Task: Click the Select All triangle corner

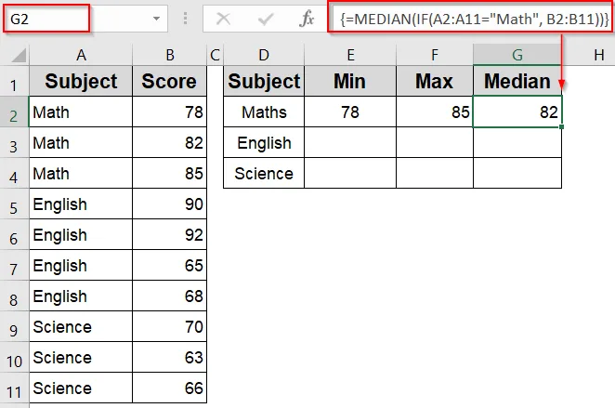Action: [19, 55]
